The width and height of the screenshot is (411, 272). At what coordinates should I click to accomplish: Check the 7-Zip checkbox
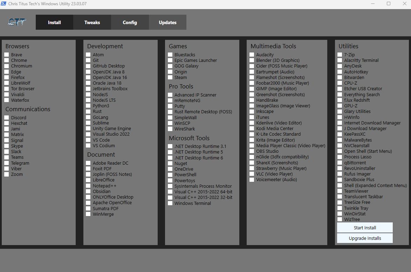340,55
